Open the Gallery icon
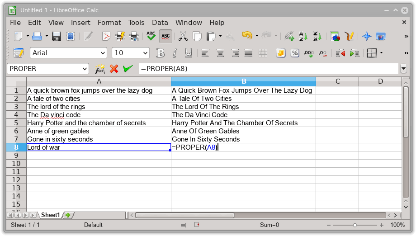 click(x=381, y=36)
